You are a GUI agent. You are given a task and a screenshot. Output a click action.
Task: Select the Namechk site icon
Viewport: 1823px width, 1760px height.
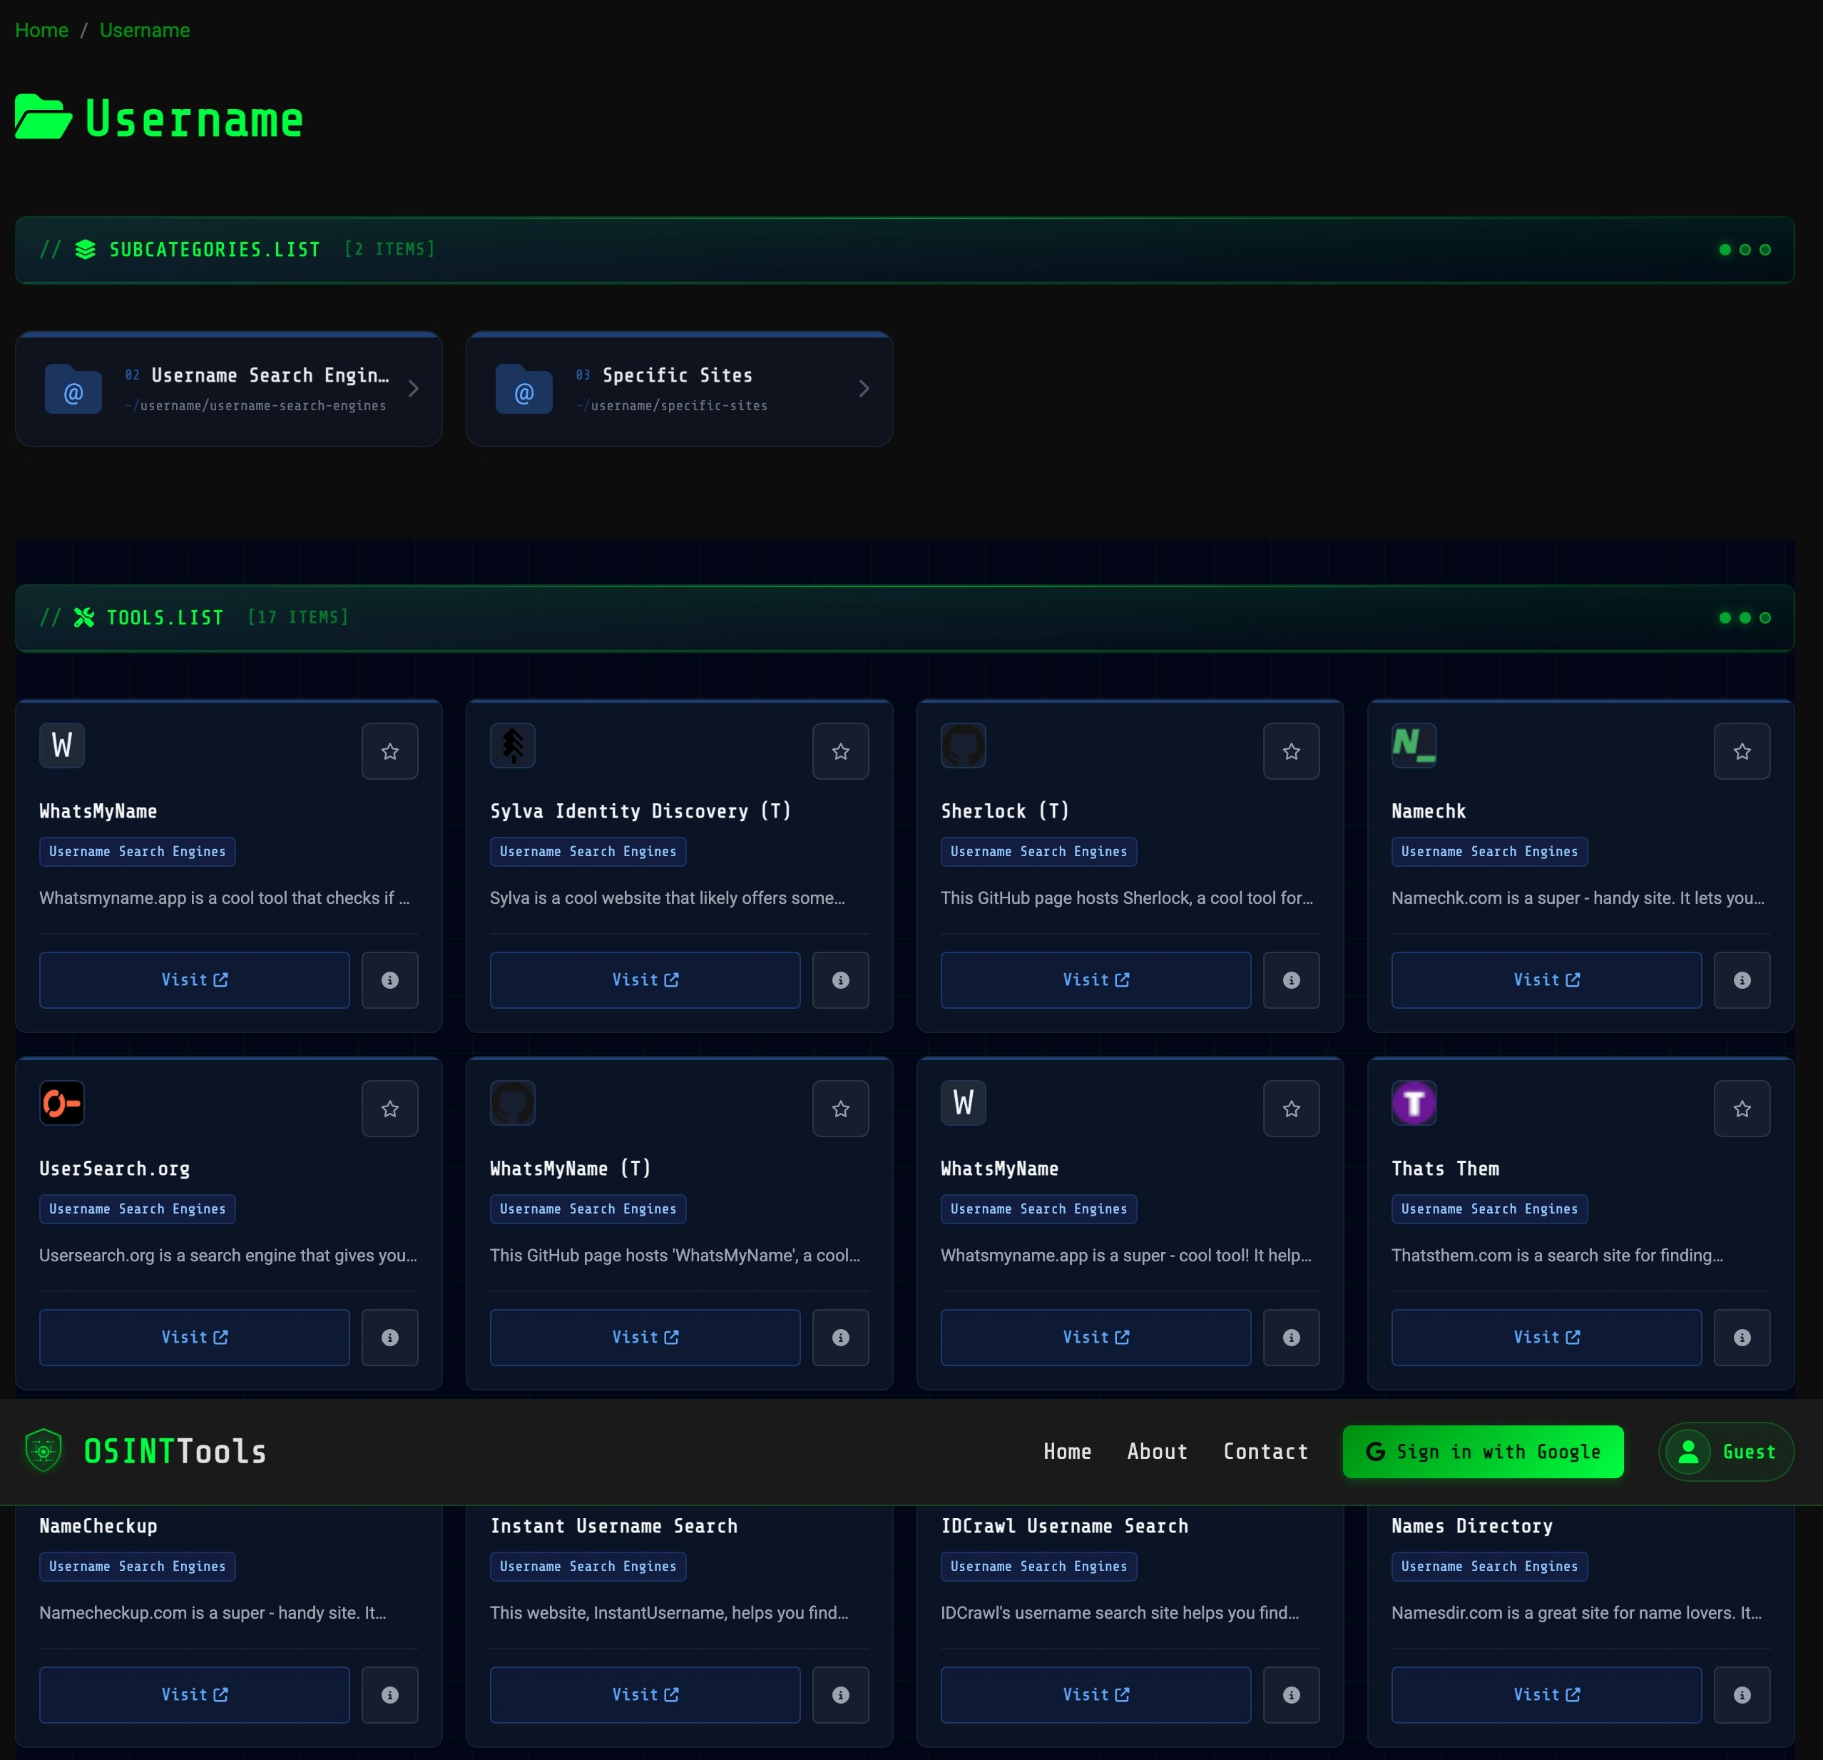pyautogui.click(x=1414, y=745)
